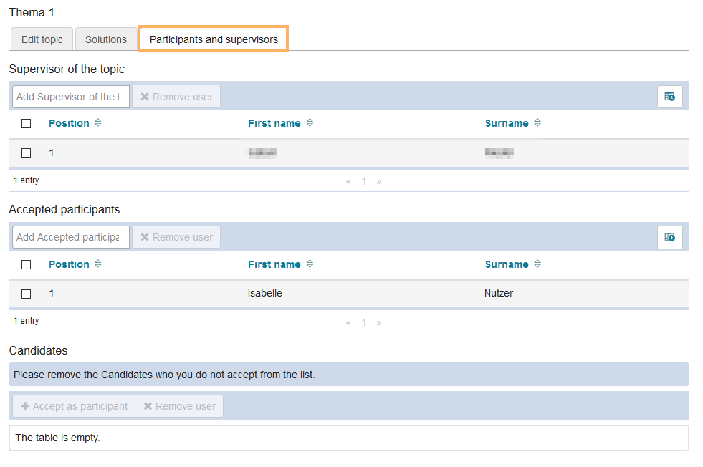
Task: Sort supervisor table by First name arrows
Action: tap(310, 123)
